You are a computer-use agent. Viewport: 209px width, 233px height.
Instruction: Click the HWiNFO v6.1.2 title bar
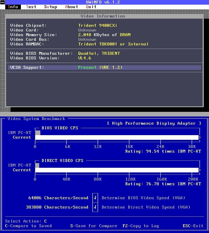tap(103, 2)
